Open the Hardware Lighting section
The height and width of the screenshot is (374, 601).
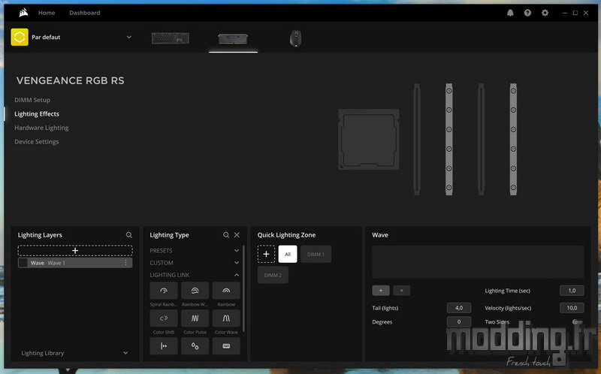click(x=41, y=128)
